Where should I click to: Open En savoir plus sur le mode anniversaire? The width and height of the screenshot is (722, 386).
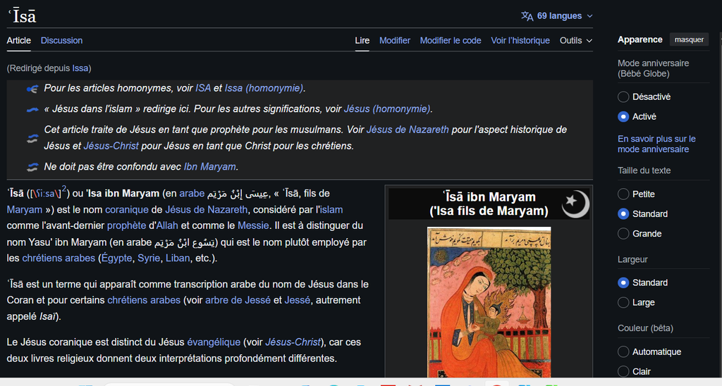656,144
